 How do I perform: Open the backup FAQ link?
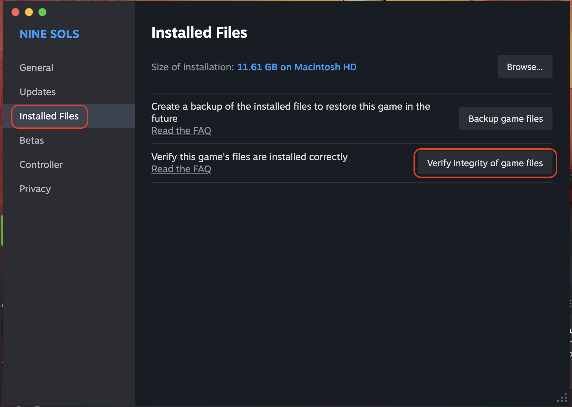coord(181,131)
